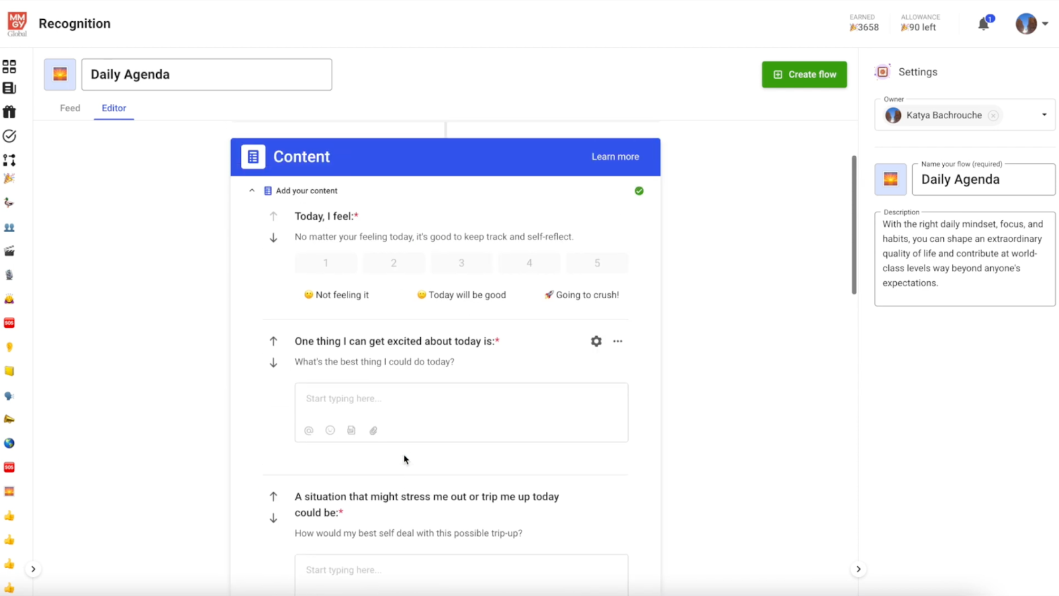Image resolution: width=1059 pixels, height=596 pixels.
Task: Open the notifications bell
Action: point(983,23)
